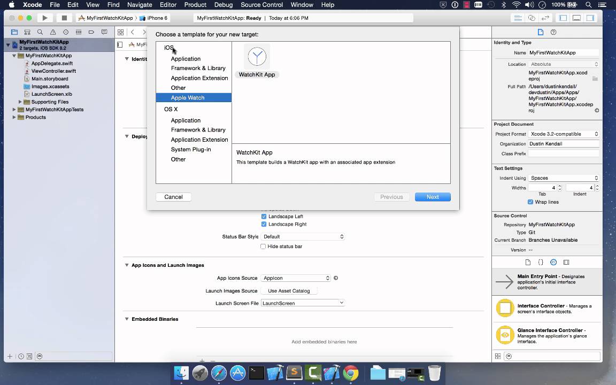Click the Cancel button
Screen dimensions: 616x385
(173, 197)
